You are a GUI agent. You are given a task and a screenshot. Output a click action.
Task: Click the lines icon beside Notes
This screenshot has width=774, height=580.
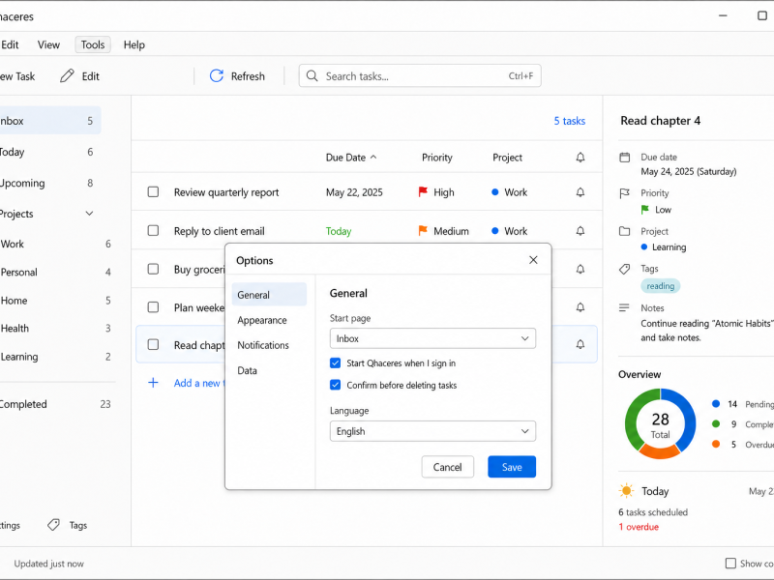click(x=624, y=307)
